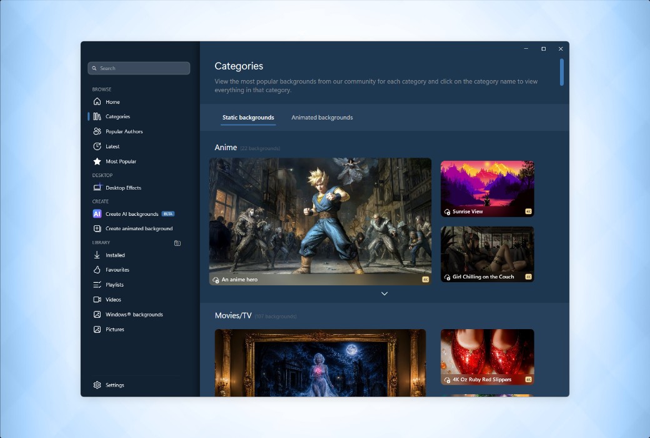The image size is (650, 438).
Task: Maximize the application window
Action: pyautogui.click(x=544, y=49)
